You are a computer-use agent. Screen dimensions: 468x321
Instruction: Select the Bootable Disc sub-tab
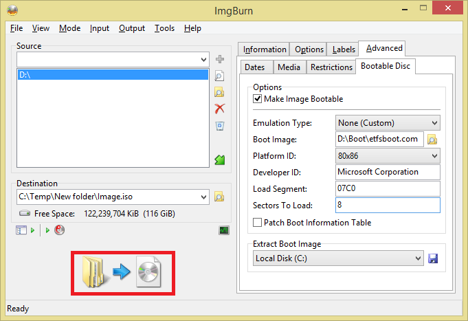(x=386, y=66)
